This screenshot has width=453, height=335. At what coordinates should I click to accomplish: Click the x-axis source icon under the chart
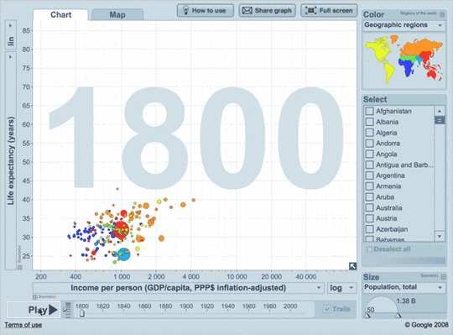coord(35,297)
